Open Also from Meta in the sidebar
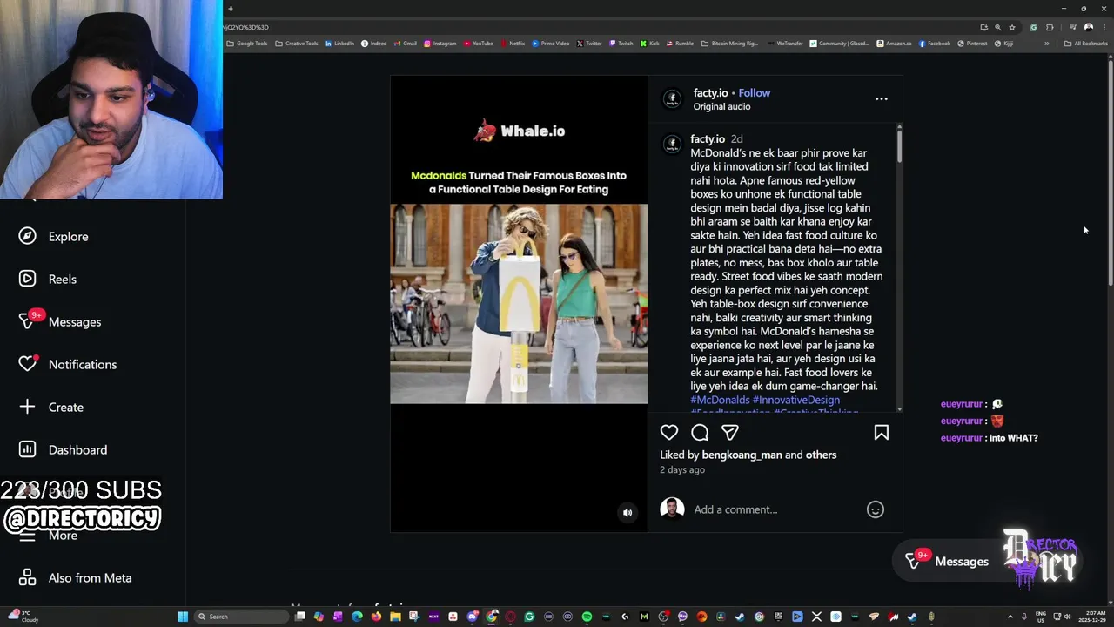The height and width of the screenshot is (627, 1114). (76, 577)
